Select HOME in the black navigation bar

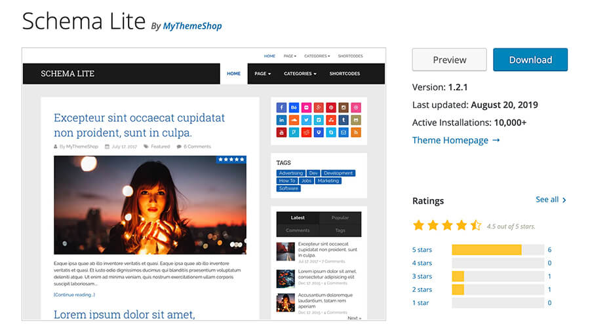point(233,74)
